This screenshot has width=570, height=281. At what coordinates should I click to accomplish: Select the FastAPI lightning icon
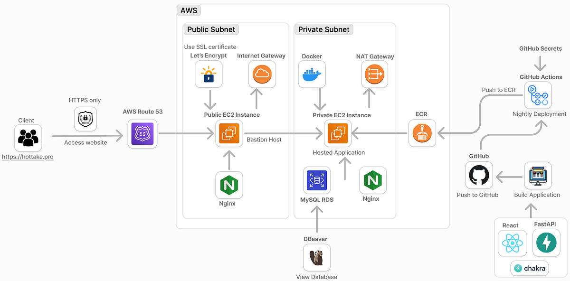click(546, 243)
